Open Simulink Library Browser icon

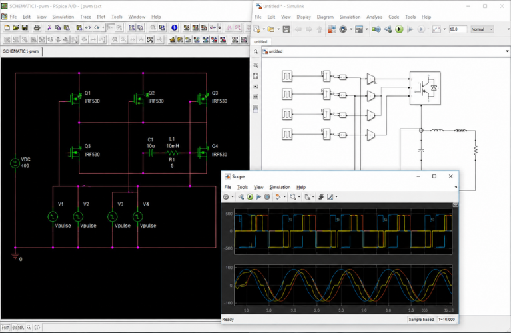point(331,29)
